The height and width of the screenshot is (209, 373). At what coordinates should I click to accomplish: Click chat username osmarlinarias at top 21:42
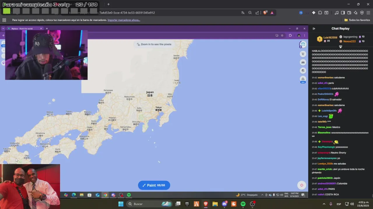tap(326, 78)
